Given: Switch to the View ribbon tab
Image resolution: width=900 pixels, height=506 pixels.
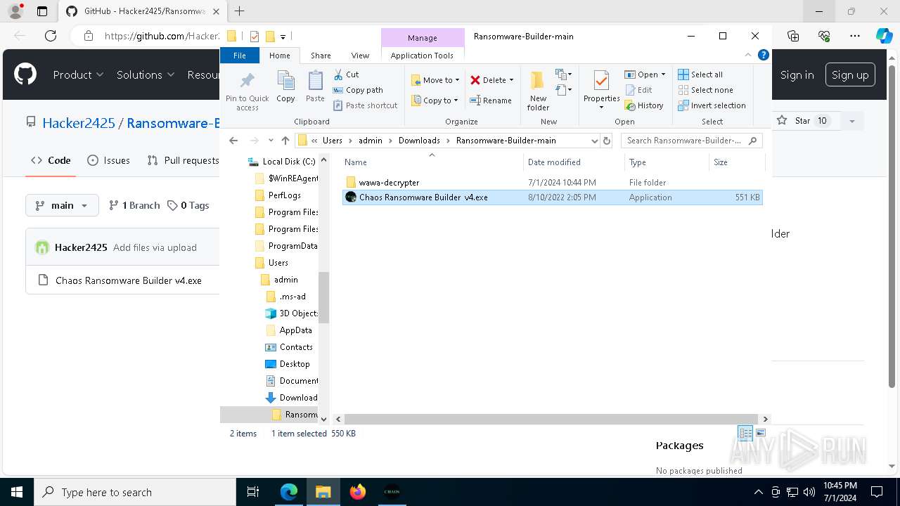Looking at the screenshot, I should (x=360, y=56).
